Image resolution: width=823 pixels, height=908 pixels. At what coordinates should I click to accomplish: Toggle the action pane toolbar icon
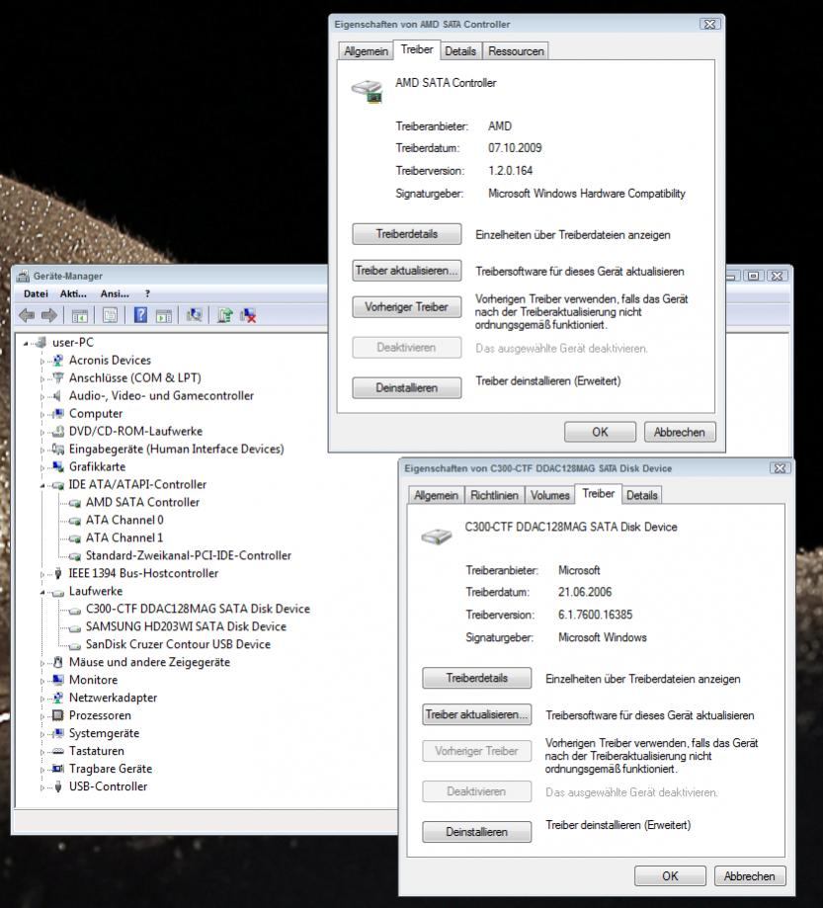pyautogui.click(x=164, y=316)
